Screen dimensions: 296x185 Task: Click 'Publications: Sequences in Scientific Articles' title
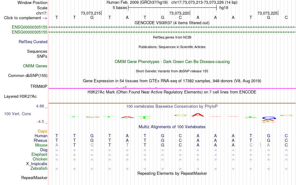[172, 47]
